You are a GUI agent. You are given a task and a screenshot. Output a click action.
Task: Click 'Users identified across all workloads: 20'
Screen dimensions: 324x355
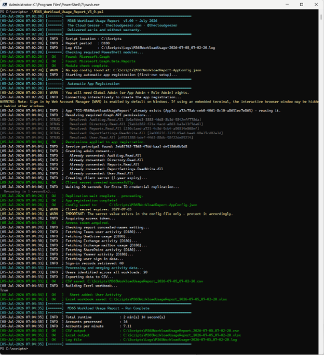[x=106, y=272]
